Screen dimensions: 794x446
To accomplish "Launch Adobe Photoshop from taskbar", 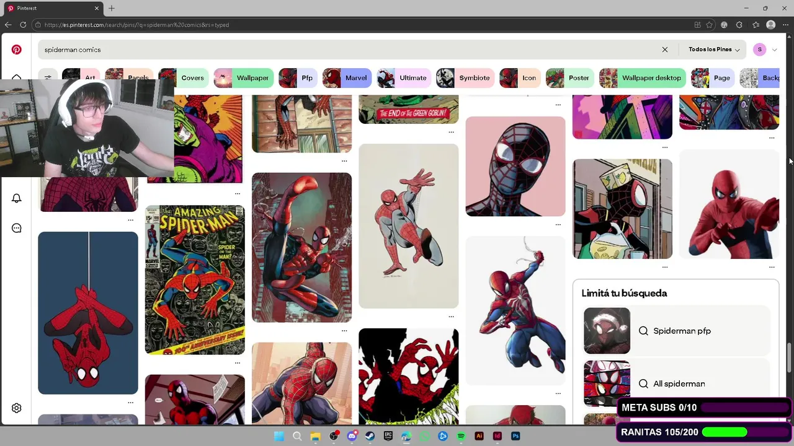I will pyautogui.click(x=515, y=436).
